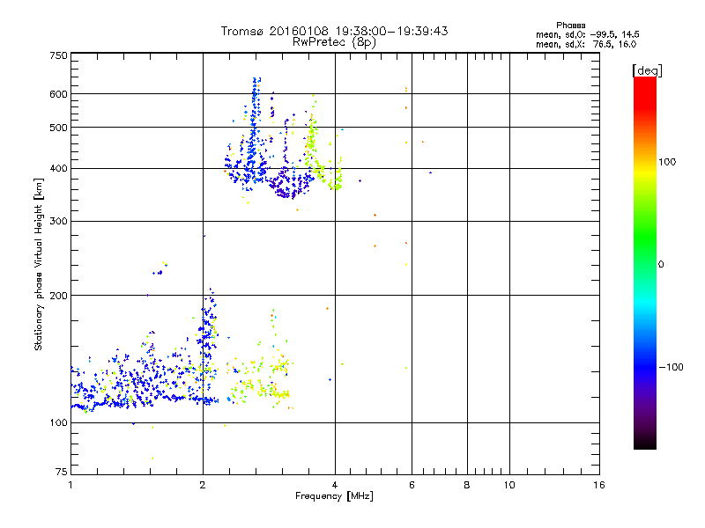The width and height of the screenshot is (705, 528).
Task: Click the x-axis "2" tick label
Action: click(203, 485)
